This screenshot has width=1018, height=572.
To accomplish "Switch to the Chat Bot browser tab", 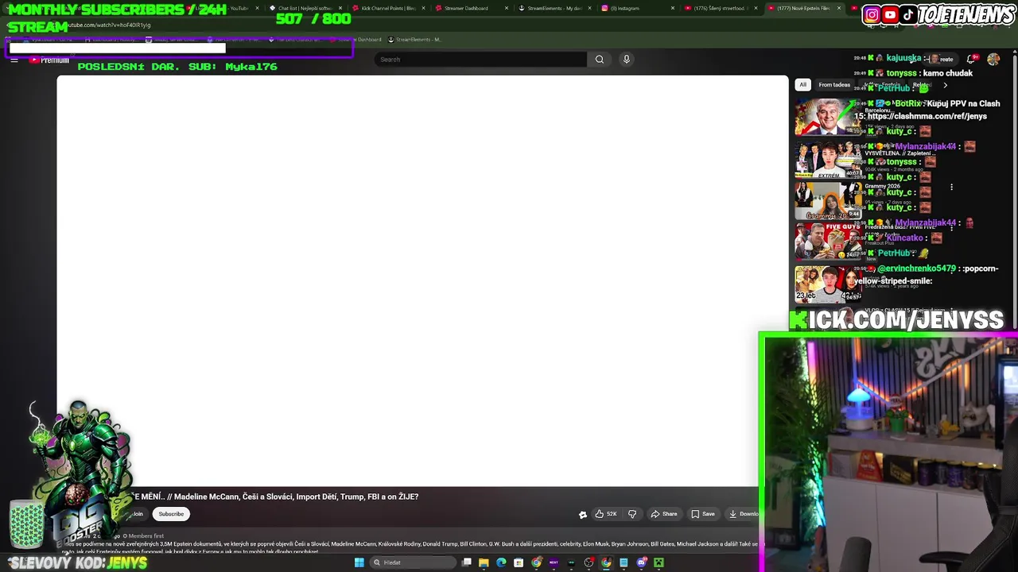I will [305, 8].
